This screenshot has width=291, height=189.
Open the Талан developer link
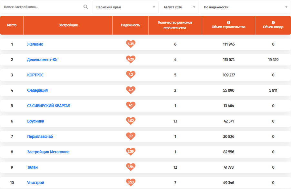(32, 167)
